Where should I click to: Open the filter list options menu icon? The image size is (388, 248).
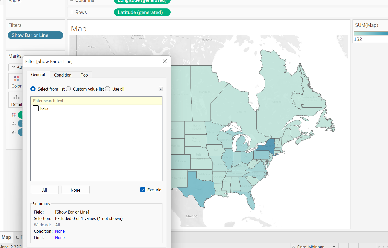160,89
